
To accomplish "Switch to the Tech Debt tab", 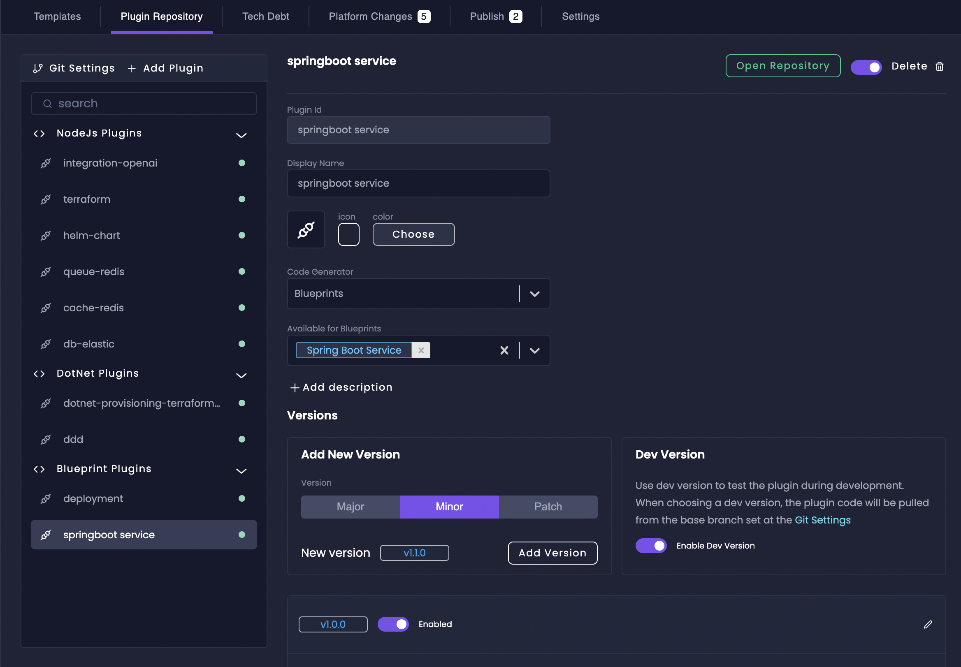I will tap(265, 16).
